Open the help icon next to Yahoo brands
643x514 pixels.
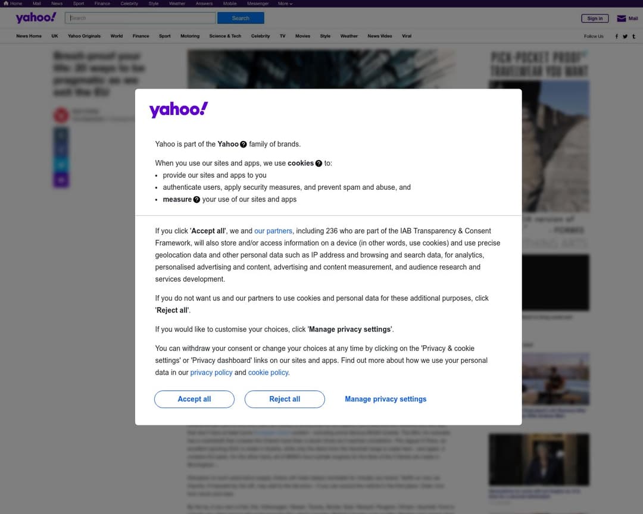point(243,145)
